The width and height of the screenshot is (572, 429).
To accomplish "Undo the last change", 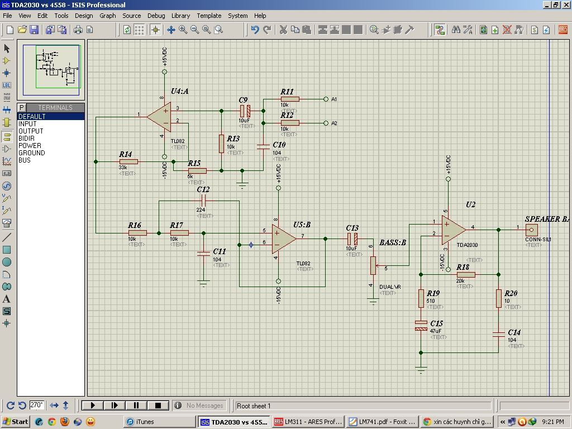I will click(255, 30).
